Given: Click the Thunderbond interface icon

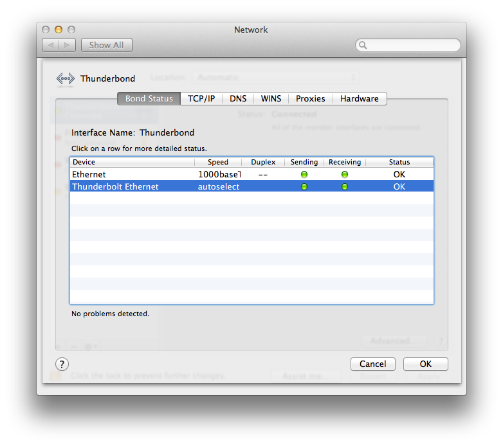Looking at the screenshot, I should tap(65, 79).
